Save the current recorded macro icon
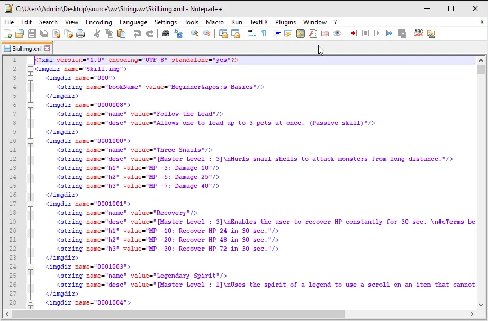This screenshot has width=488, height=321. pyautogui.click(x=402, y=34)
